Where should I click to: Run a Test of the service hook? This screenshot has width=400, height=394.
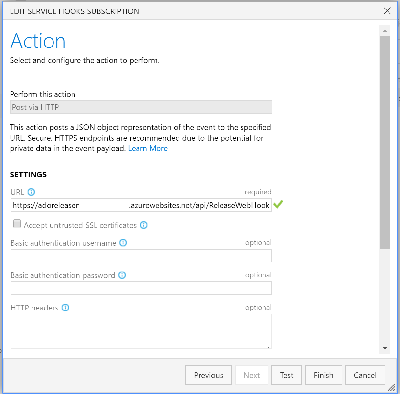[x=286, y=375]
